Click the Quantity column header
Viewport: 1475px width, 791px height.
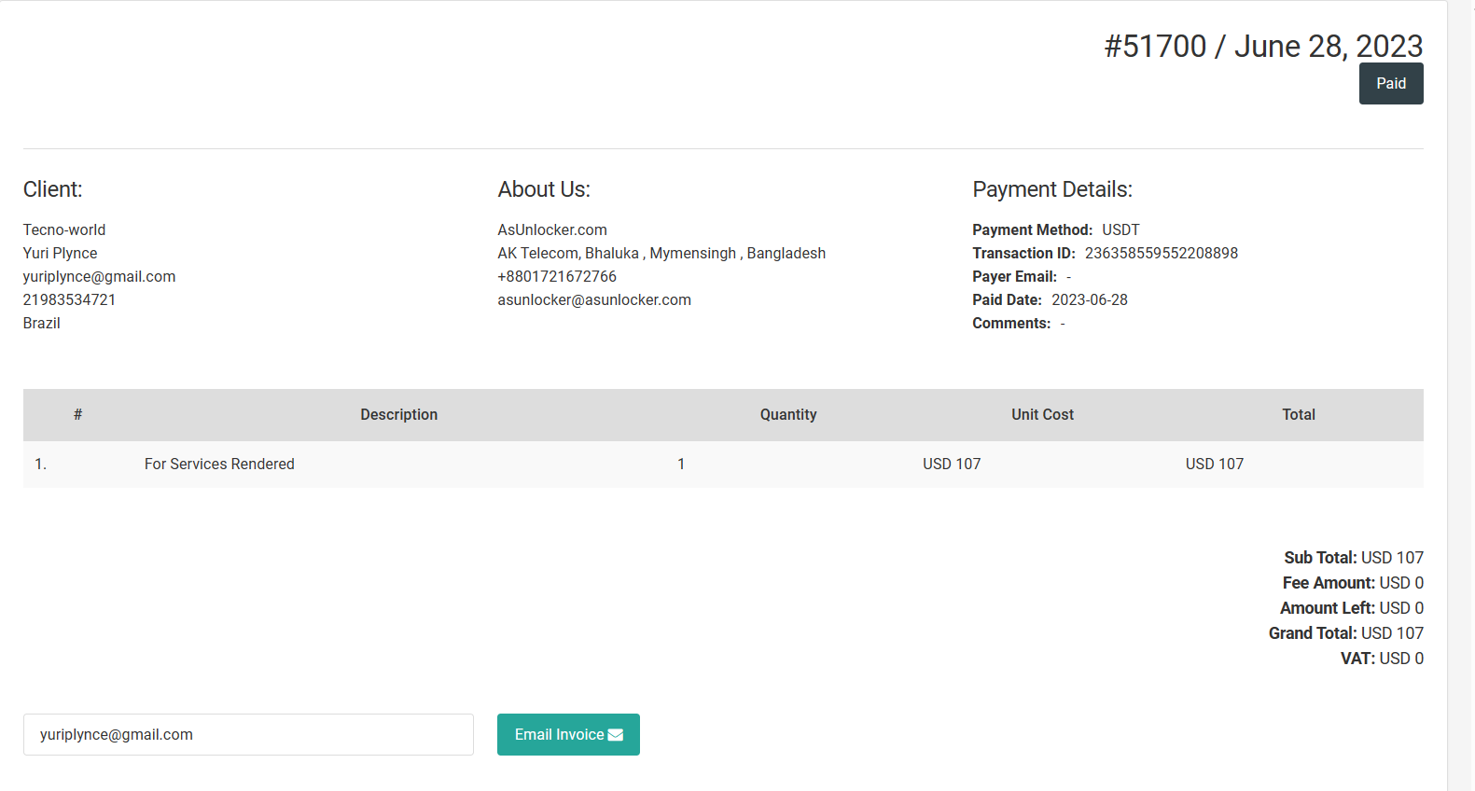tap(788, 414)
